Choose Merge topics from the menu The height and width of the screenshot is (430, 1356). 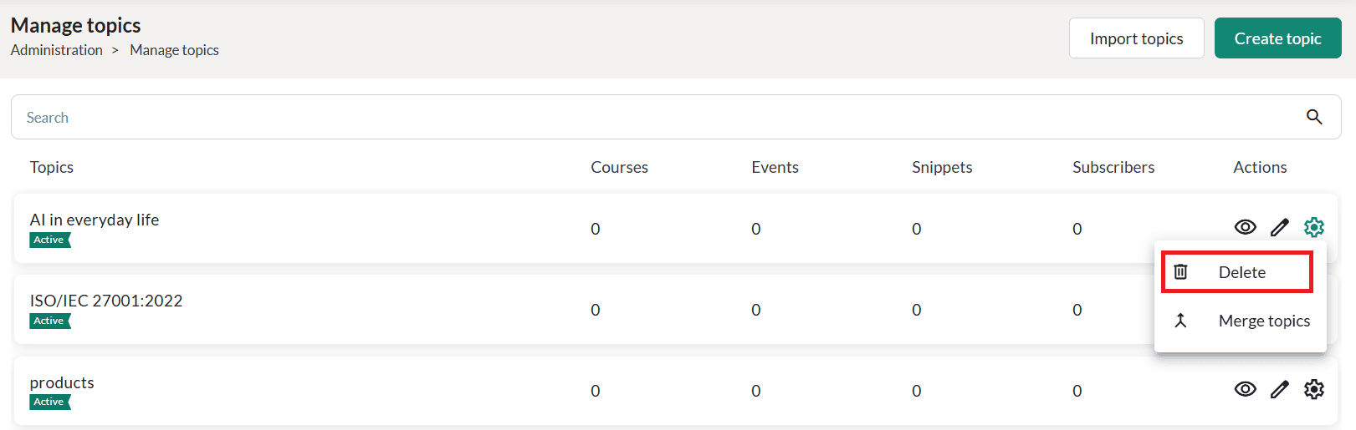tap(1241, 321)
